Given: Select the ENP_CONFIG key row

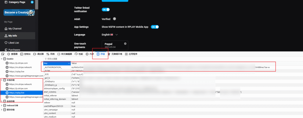Looking at the screenshot, I should [x=173, y=92].
